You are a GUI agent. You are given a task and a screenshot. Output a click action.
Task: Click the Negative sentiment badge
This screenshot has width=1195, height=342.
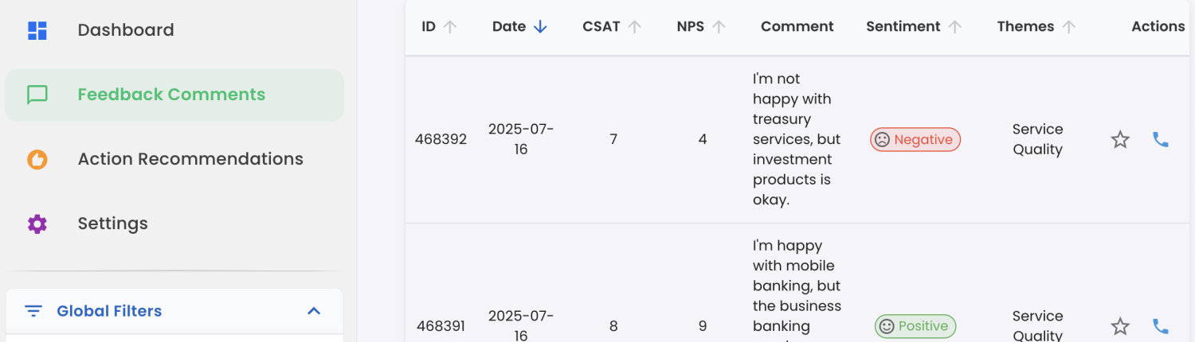(915, 140)
